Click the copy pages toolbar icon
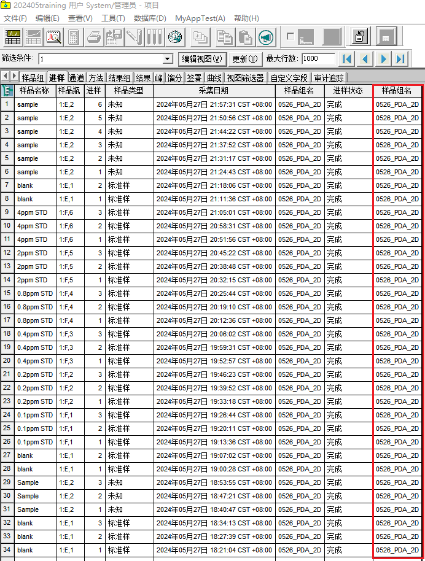 pyautogui.click(x=225, y=37)
